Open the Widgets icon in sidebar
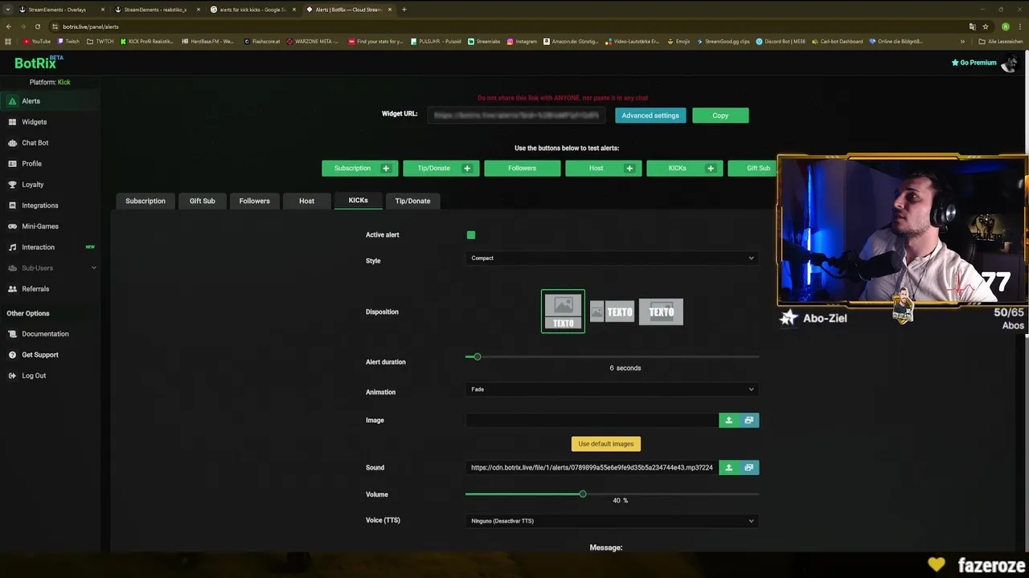 12,122
